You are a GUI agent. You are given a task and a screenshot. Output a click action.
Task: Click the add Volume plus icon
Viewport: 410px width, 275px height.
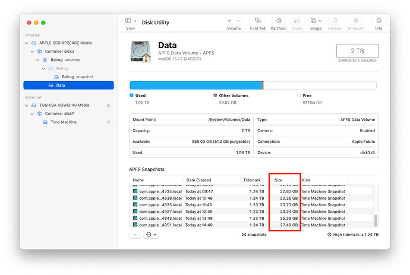229,21
